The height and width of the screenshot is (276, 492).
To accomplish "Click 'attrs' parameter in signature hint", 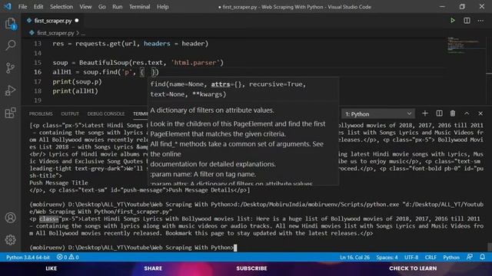I will (221, 84).
